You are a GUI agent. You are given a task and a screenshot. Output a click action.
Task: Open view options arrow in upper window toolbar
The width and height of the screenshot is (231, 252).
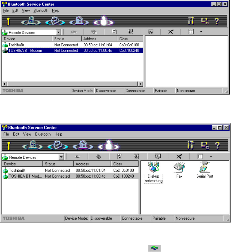201,32
